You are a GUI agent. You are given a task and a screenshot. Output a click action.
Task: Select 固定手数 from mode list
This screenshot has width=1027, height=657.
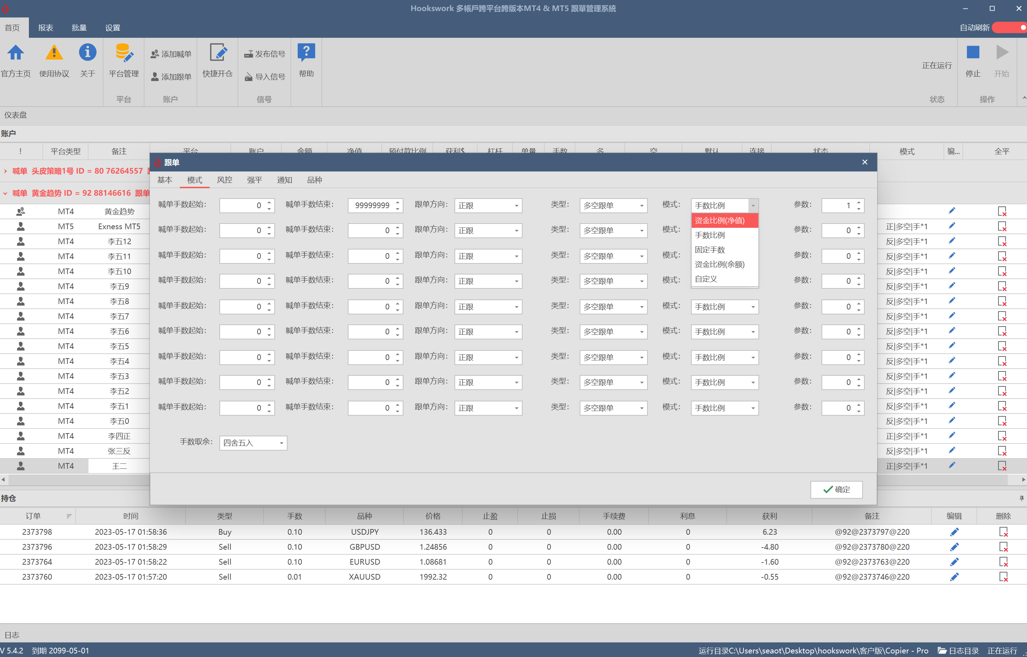pos(710,250)
